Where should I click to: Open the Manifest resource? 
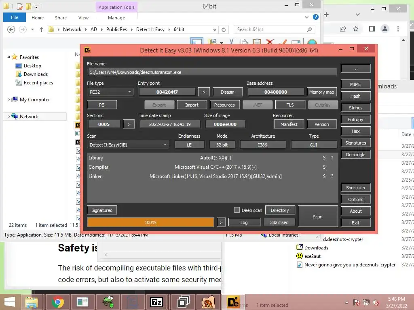pyautogui.click(x=289, y=124)
